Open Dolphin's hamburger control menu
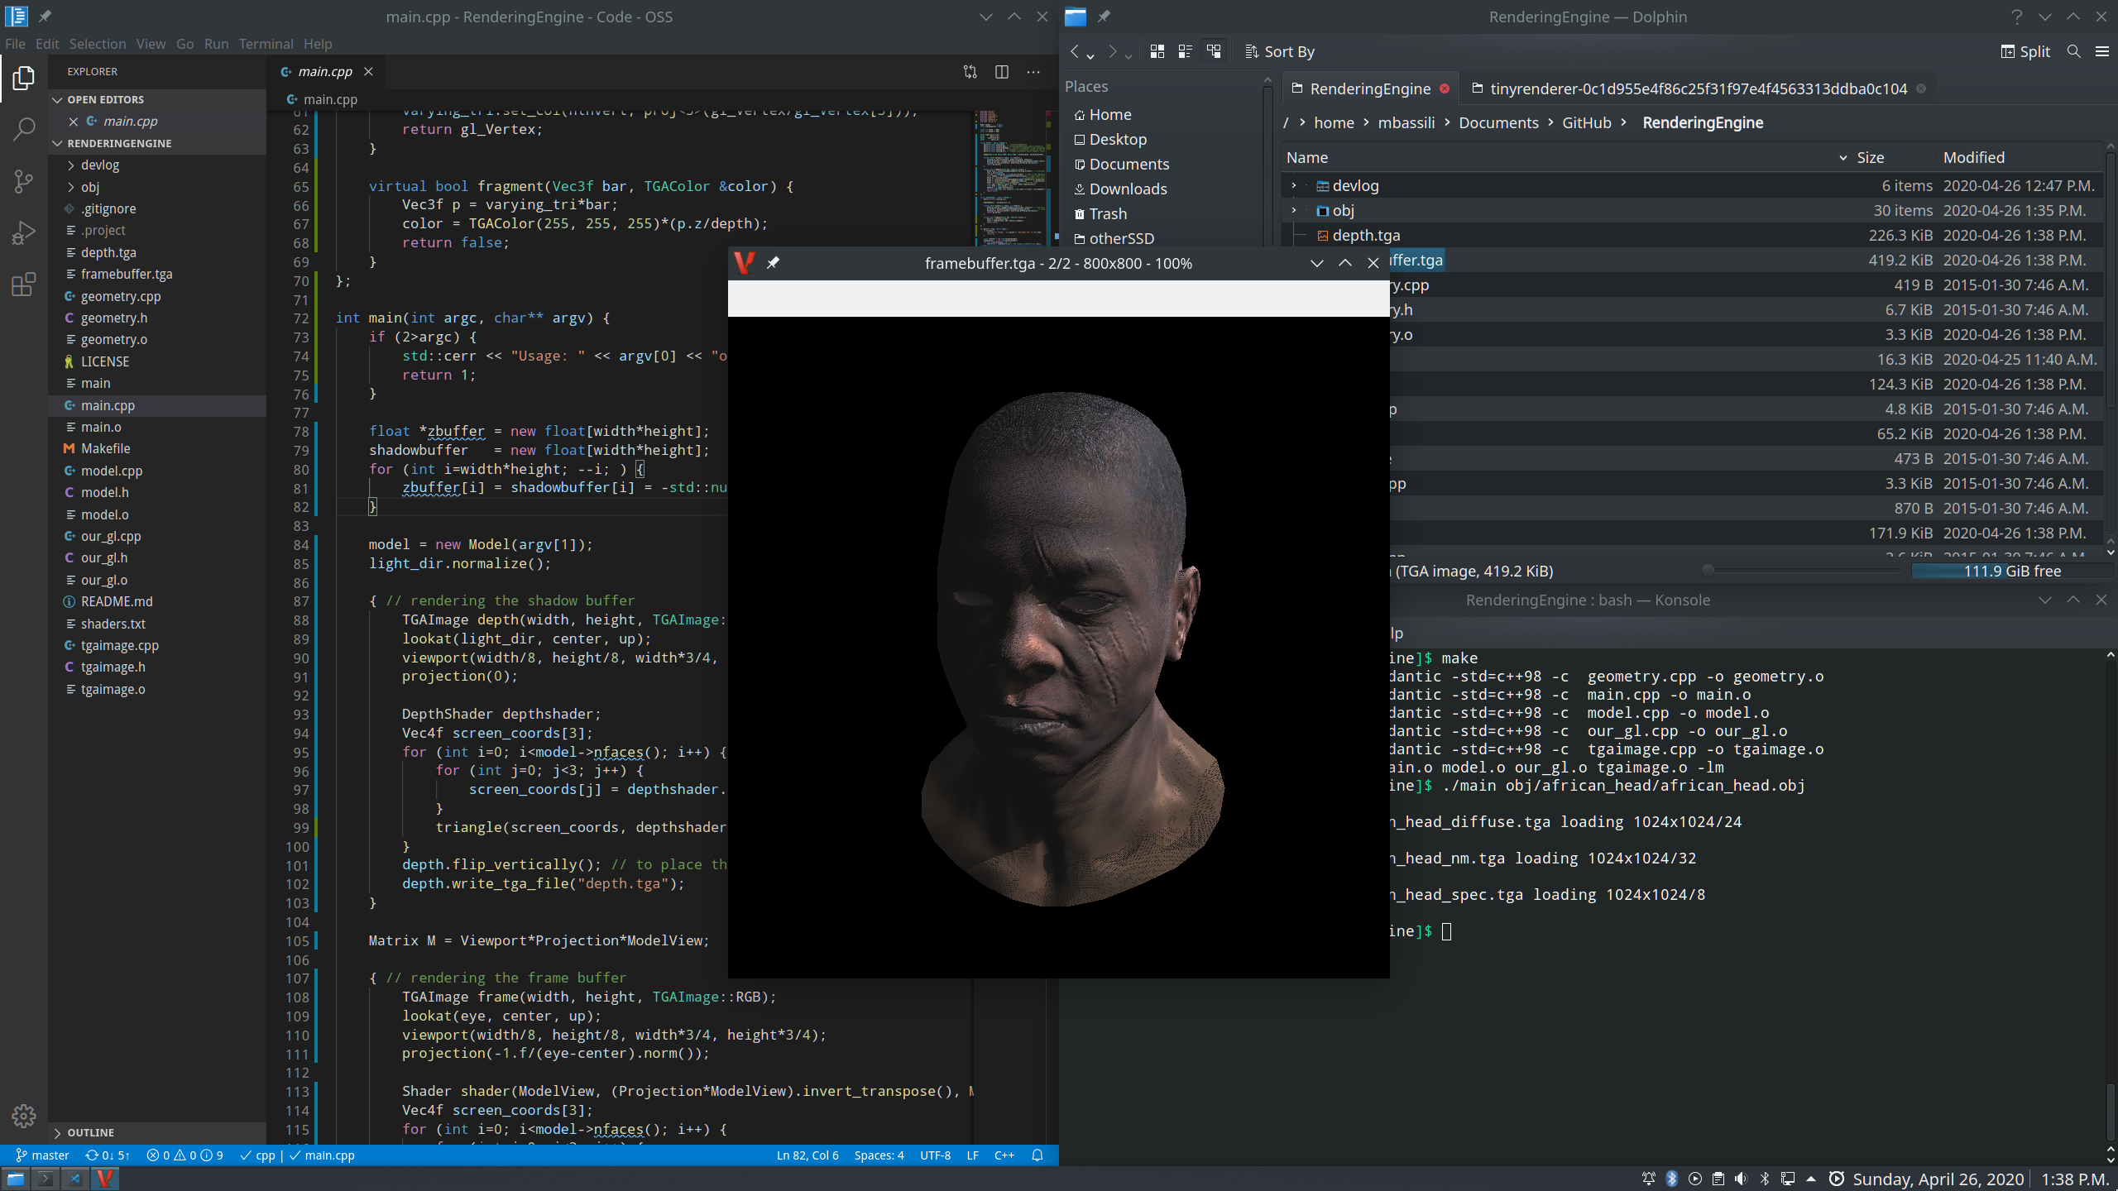The height and width of the screenshot is (1191, 2118). 2101,51
